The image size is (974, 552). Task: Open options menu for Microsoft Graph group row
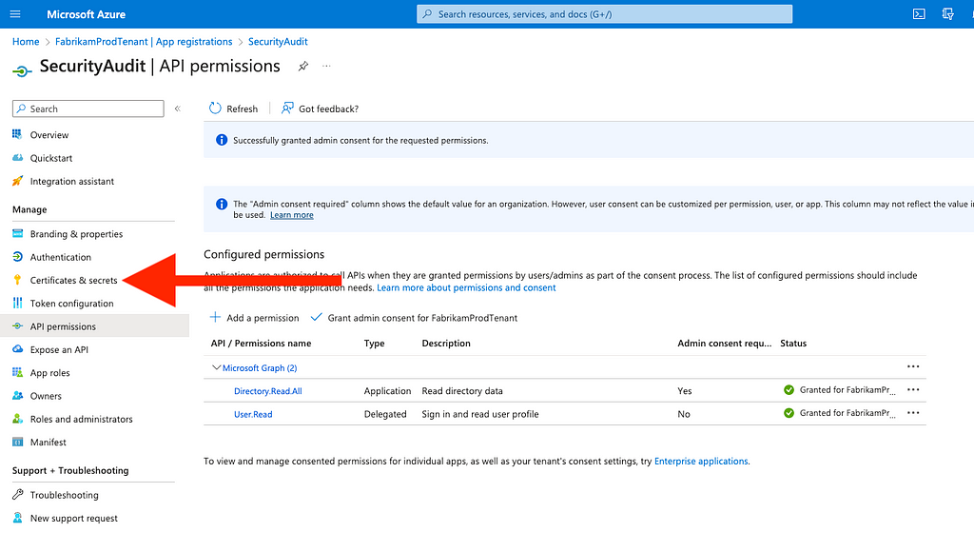tap(913, 366)
